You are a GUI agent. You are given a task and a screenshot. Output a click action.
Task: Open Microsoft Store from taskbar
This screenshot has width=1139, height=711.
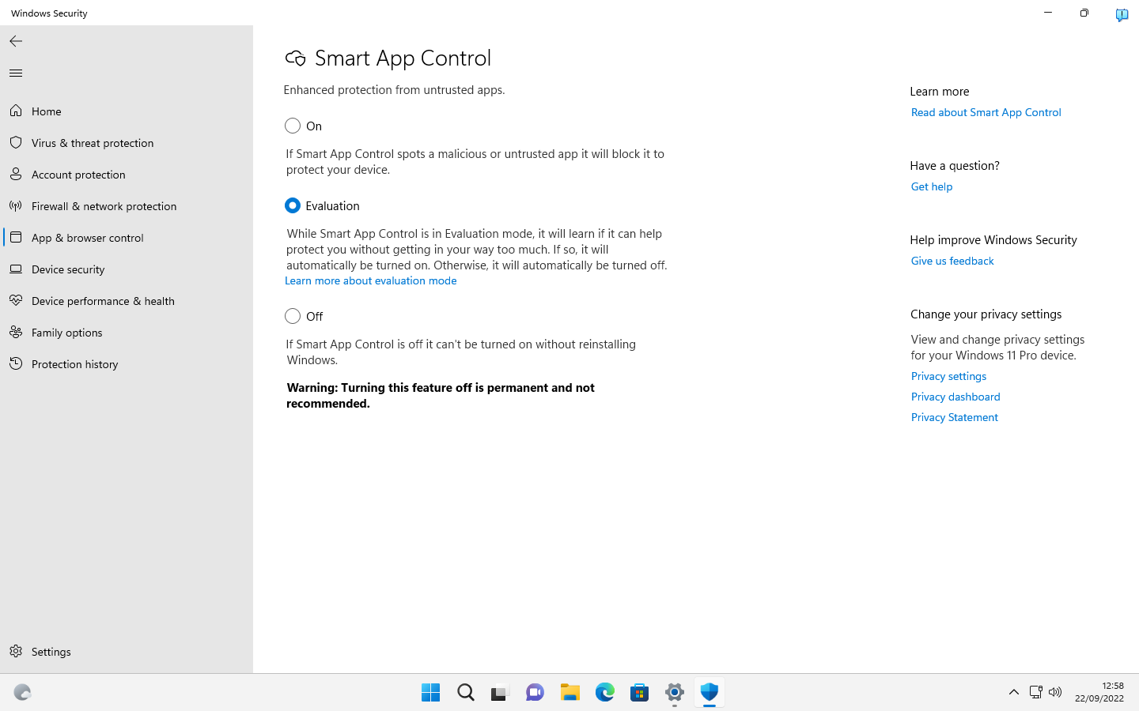[640, 693]
